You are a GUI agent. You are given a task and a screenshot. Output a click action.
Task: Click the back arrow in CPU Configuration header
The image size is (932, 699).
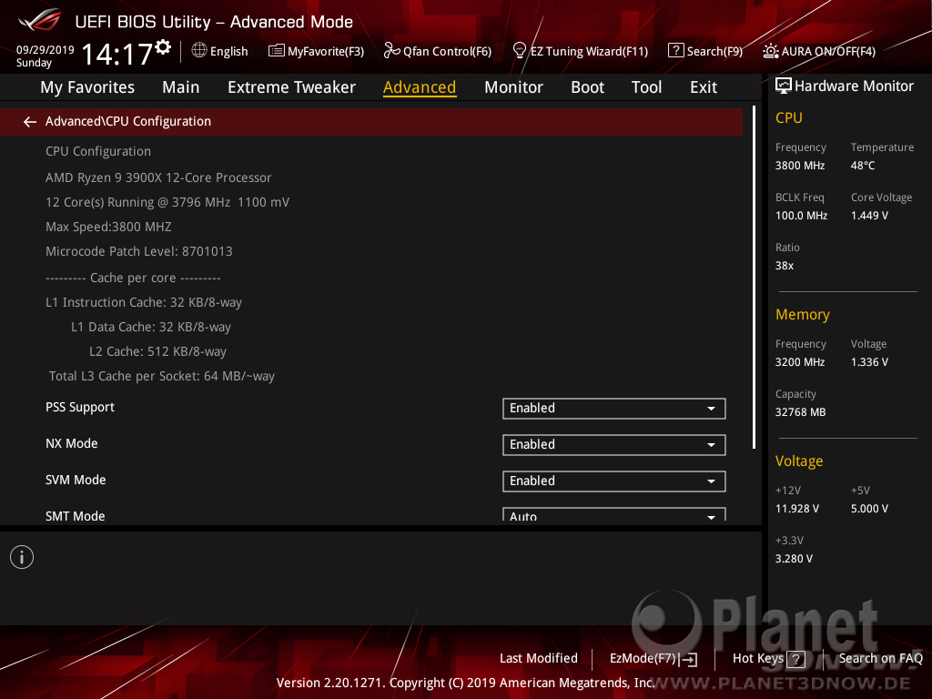coord(30,122)
